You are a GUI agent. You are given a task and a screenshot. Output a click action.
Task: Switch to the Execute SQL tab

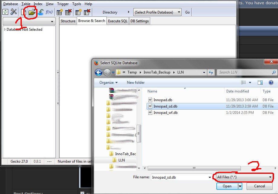pyautogui.click(x=118, y=21)
